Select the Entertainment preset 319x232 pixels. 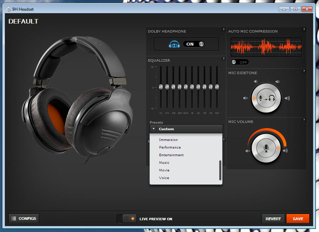point(171,155)
